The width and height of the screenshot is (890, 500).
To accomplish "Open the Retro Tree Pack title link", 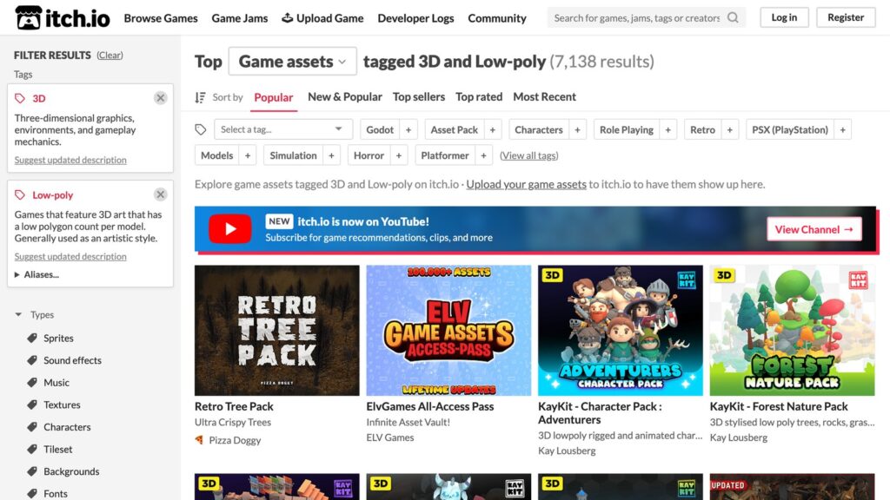I will [234, 406].
